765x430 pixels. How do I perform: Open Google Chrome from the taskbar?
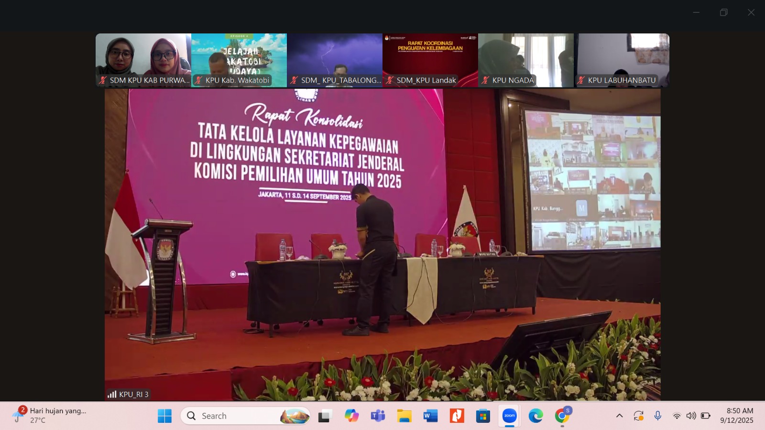coord(562,416)
